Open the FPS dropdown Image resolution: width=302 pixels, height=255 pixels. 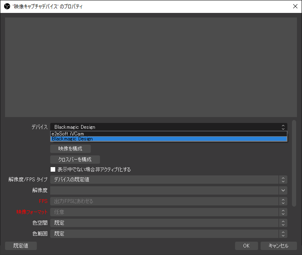[x=169, y=201]
